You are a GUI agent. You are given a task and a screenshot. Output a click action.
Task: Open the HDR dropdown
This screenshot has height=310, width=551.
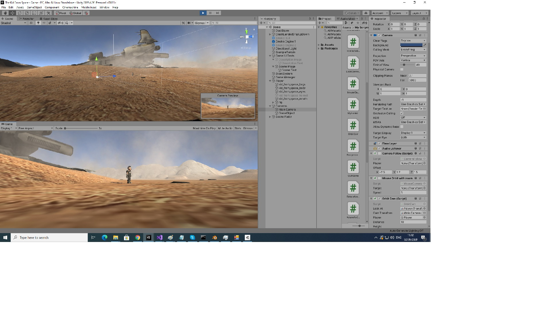tap(413, 118)
